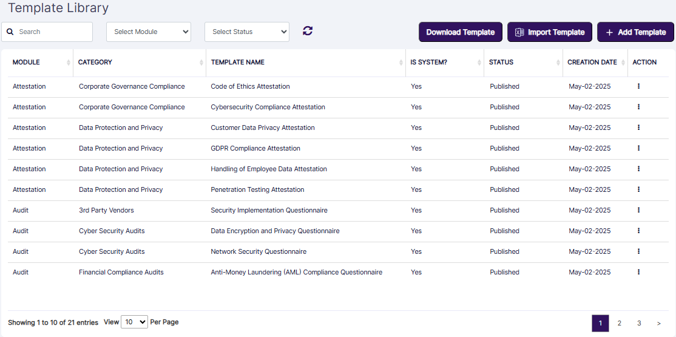The height and width of the screenshot is (337, 676).
Task: Click the Add Template button
Action: point(635,32)
